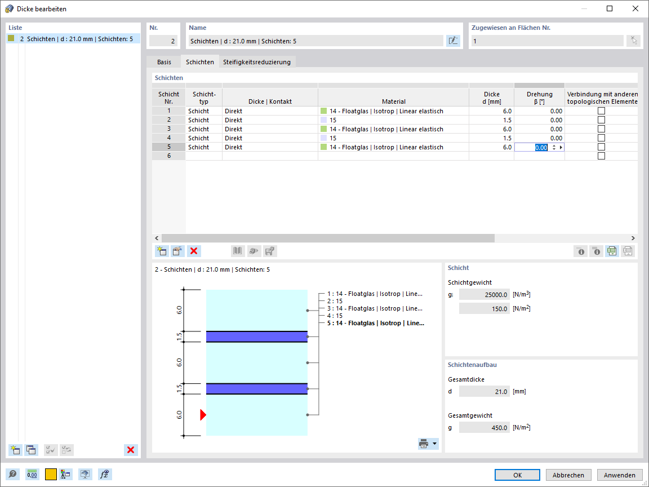Click the Zugewiesen an Flächen Nr. field
Viewport: 649px width, 487px height.
point(547,41)
